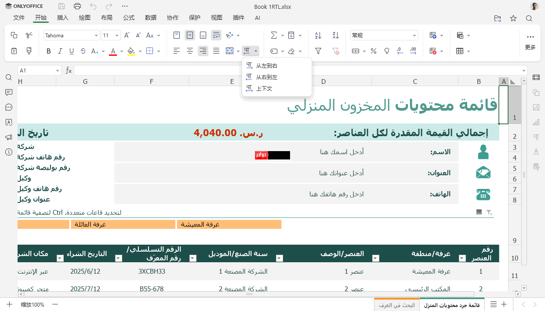Toggle bold formatting on selected cell

[x=48, y=51]
